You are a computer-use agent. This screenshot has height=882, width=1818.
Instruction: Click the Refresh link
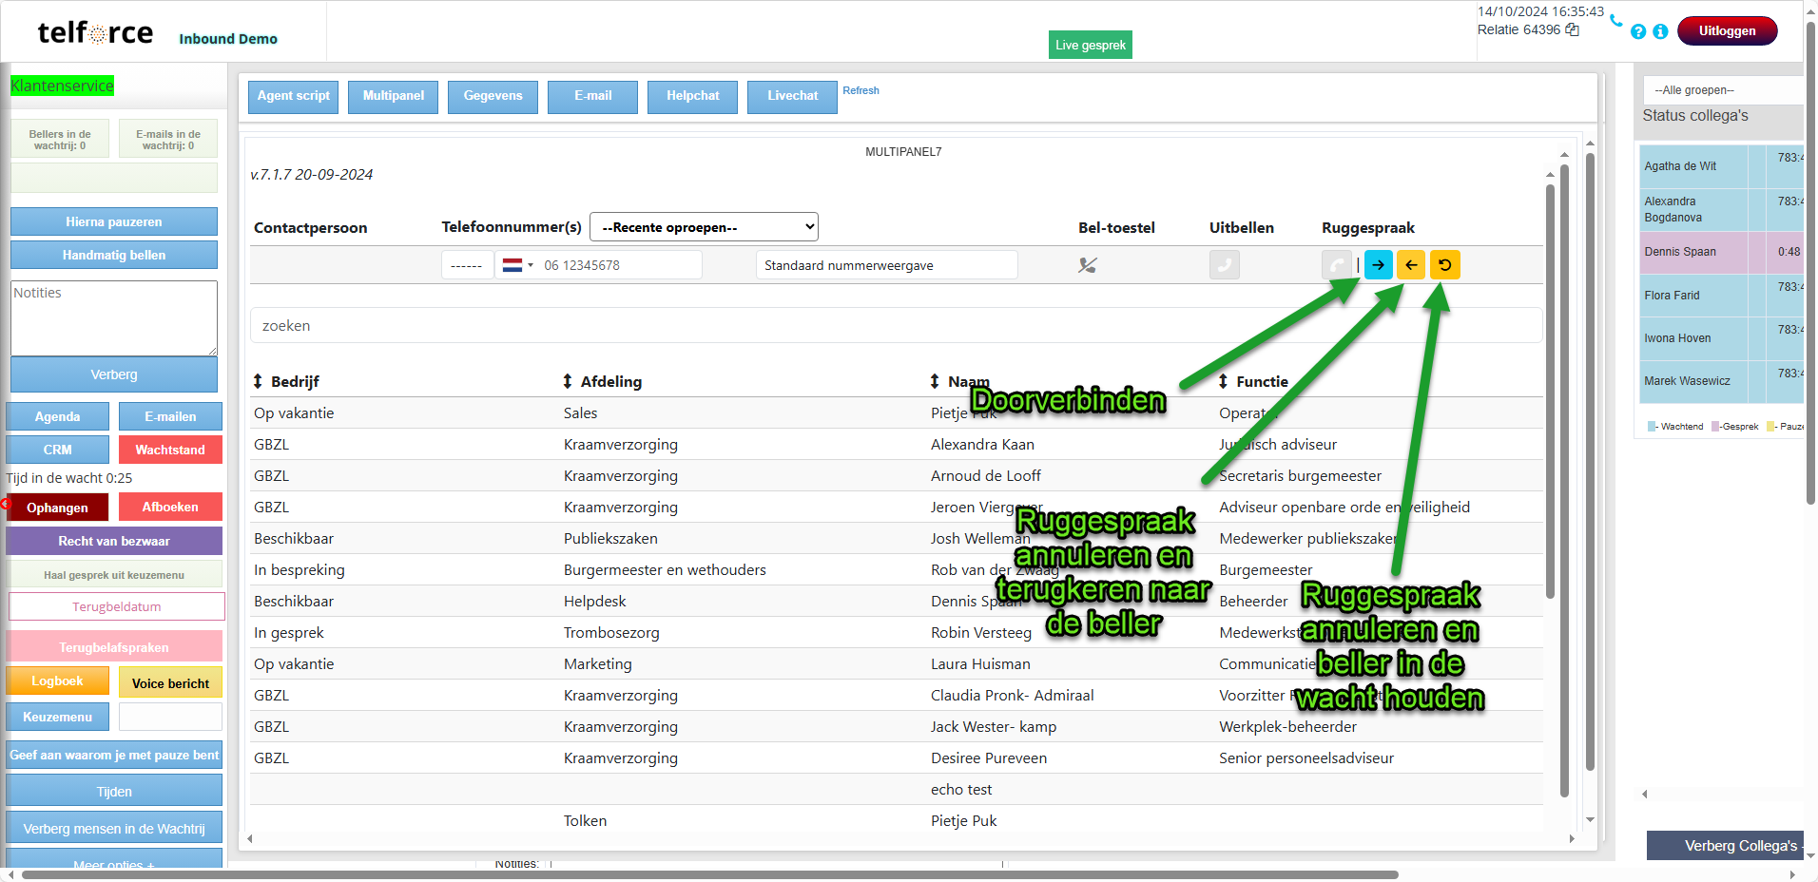pos(861,90)
